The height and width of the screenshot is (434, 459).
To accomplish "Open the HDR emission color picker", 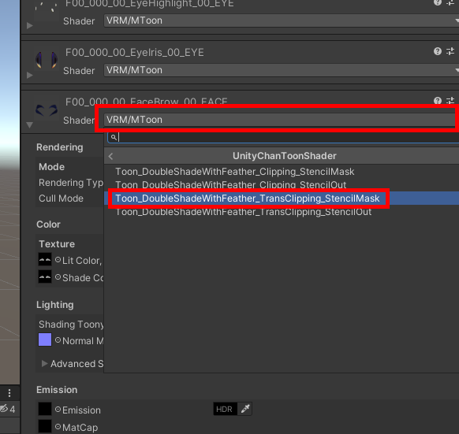I will tap(225, 409).
